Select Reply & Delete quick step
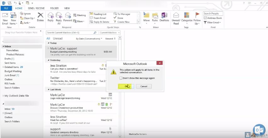Screen dimensions: 268x138 pos(99,22)
